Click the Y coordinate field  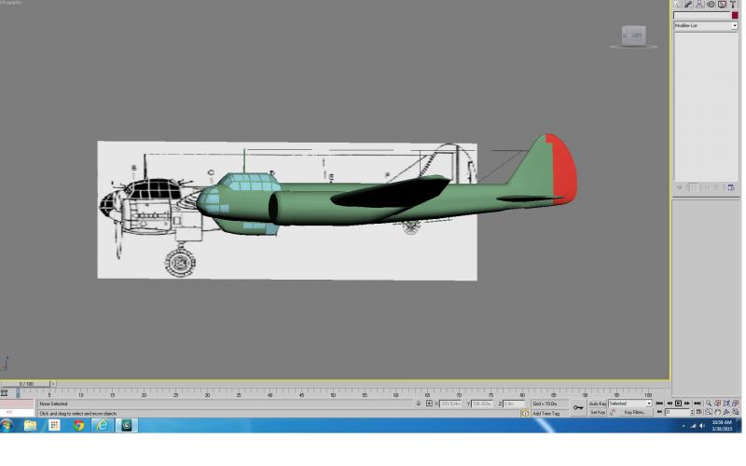(x=482, y=404)
